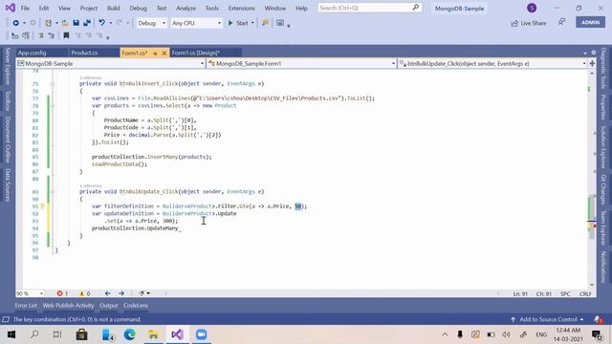Click the Find in Files toolbar icon

[266, 23]
